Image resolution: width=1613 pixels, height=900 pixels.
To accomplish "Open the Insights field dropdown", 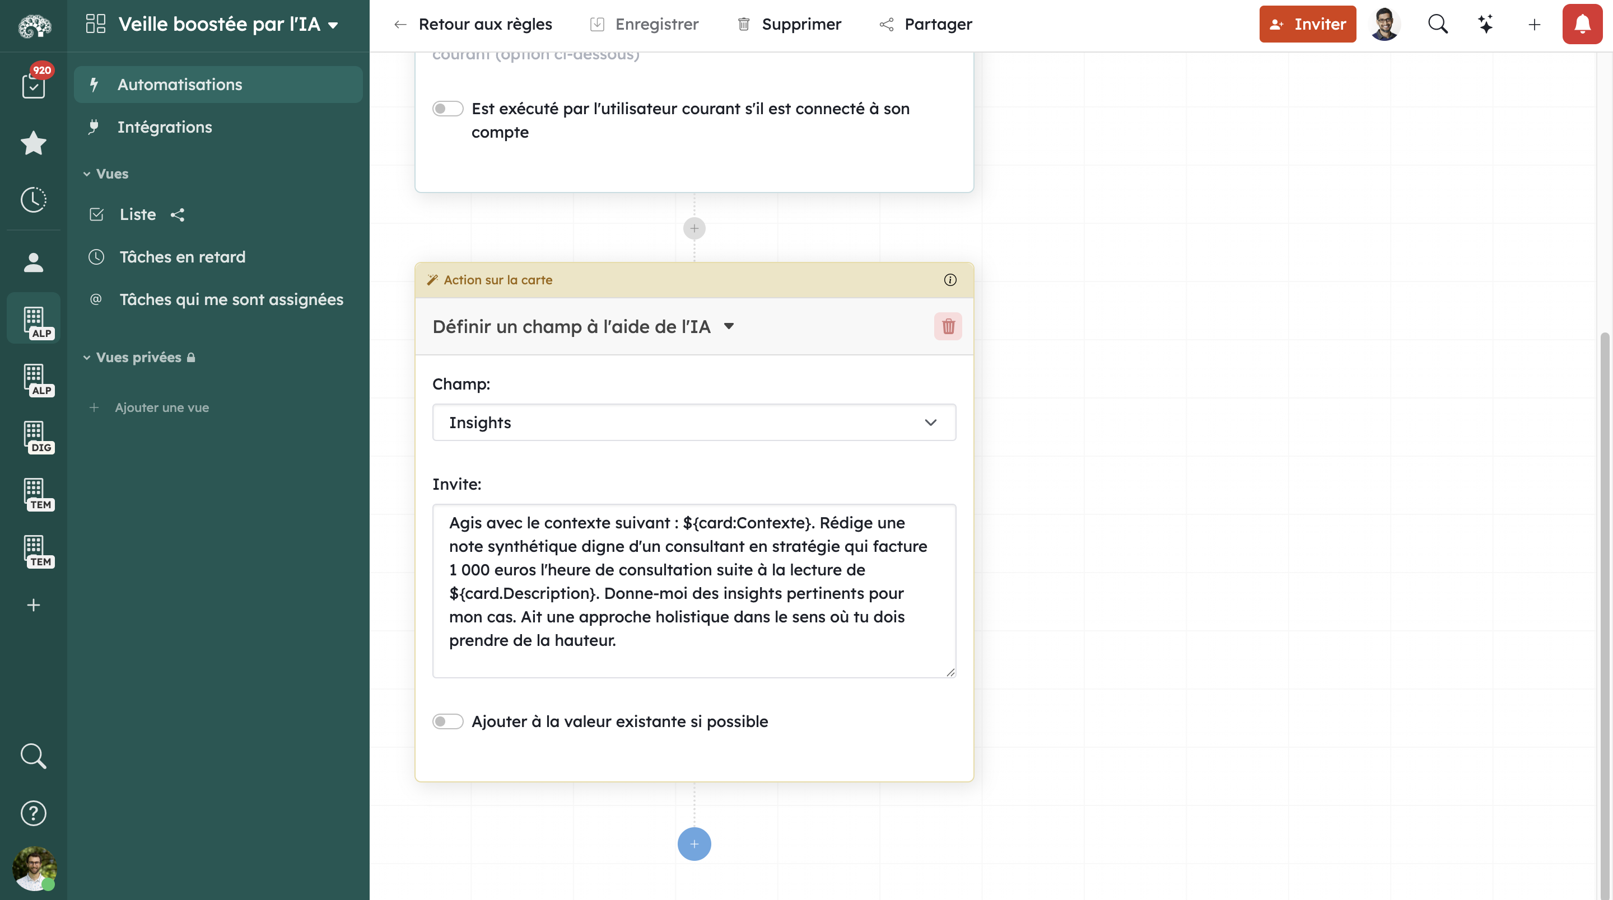I will point(930,423).
